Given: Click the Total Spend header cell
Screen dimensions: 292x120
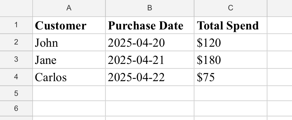Looking at the screenshot, I should 231,25.
